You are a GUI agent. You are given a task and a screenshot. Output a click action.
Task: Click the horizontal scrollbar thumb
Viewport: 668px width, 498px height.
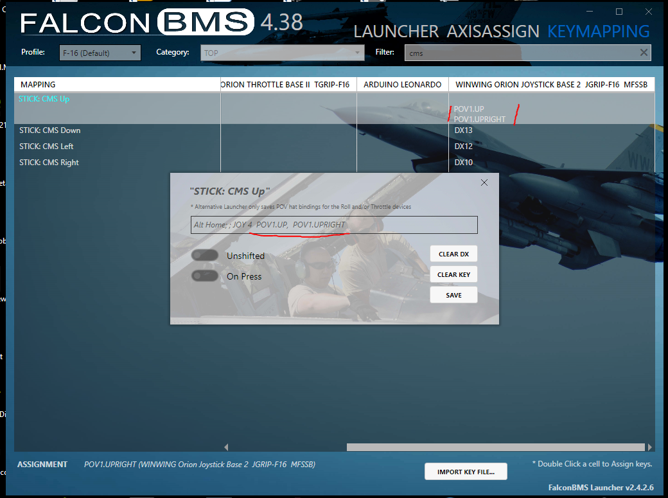(495, 447)
